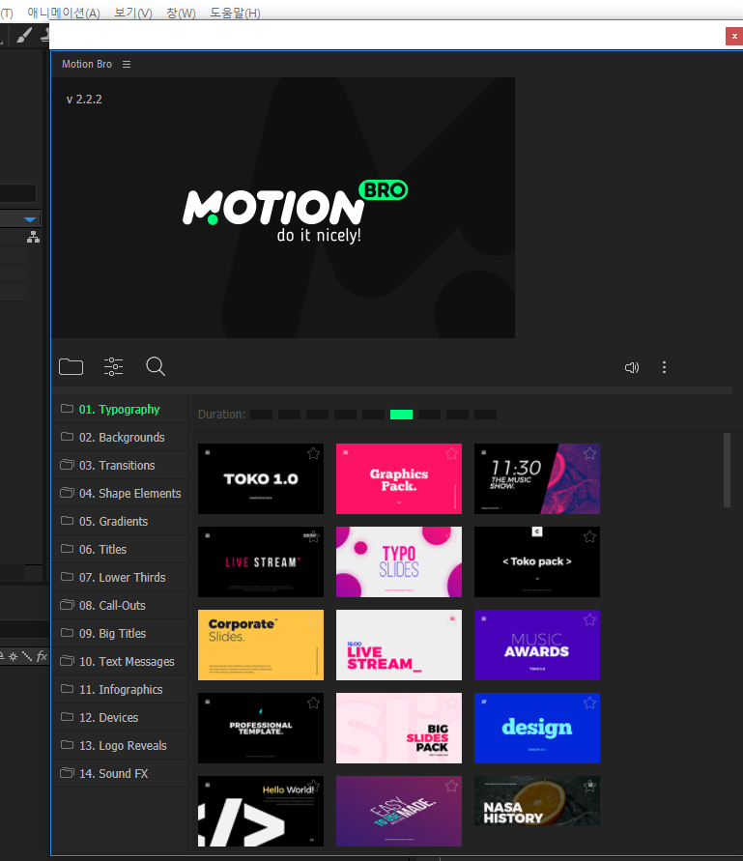Open the Music Awards preset thumbnail
The width and height of the screenshot is (743, 861).
tap(537, 645)
